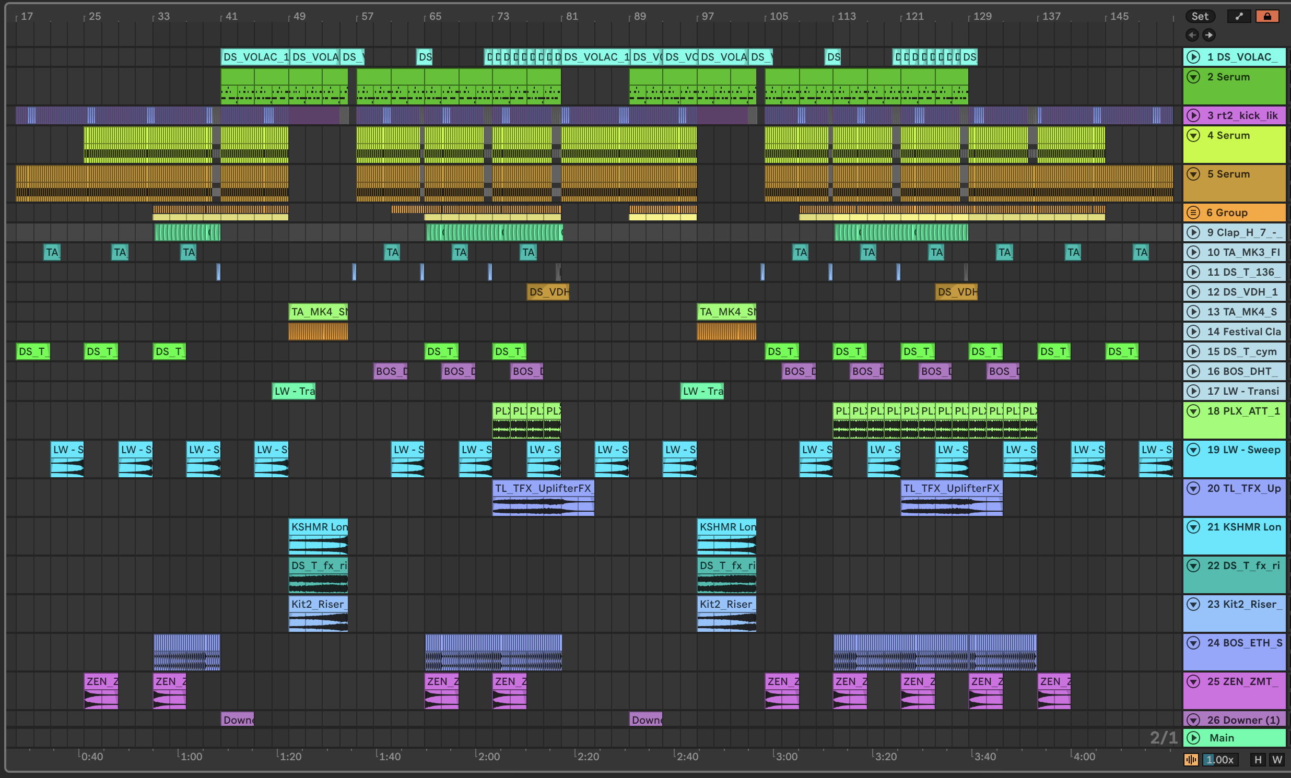Select the TL_TFX_UplifterFX clip at bar 73

coord(543,488)
